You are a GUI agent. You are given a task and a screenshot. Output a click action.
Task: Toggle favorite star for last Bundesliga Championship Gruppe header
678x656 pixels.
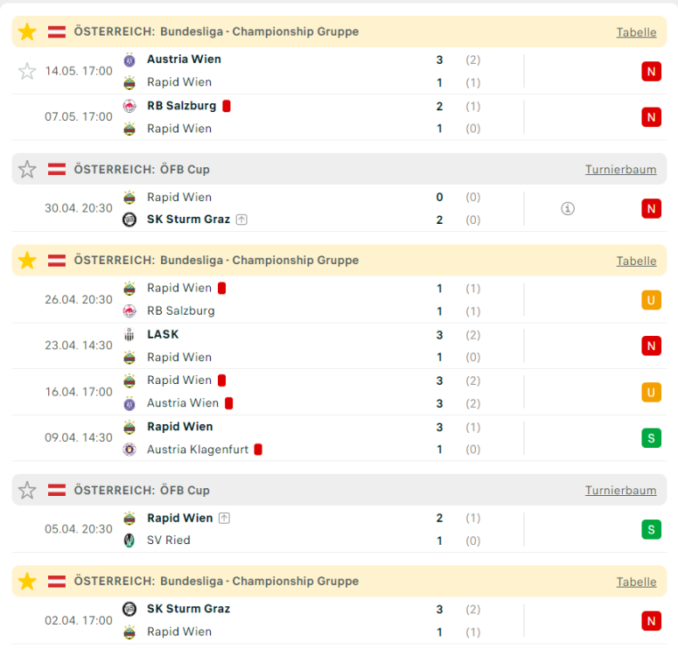tap(27, 582)
